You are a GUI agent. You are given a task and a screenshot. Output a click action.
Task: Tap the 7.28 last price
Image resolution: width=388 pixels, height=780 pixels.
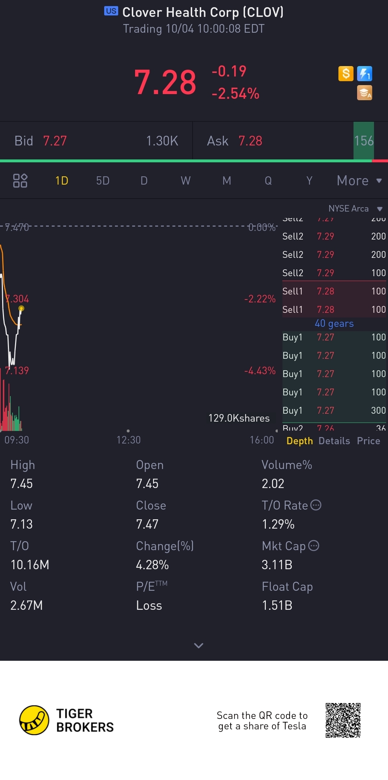(x=165, y=83)
